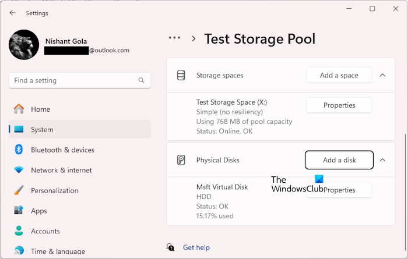Focus the Find a setting search box
This screenshot has width=408, height=259.
(x=73, y=80)
